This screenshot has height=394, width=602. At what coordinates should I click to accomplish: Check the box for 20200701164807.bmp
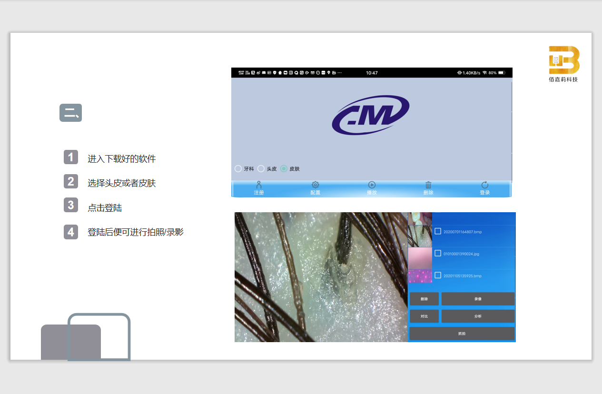tap(438, 231)
